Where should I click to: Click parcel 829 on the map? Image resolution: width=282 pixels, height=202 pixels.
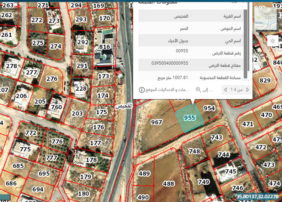[x=265, y=80]
